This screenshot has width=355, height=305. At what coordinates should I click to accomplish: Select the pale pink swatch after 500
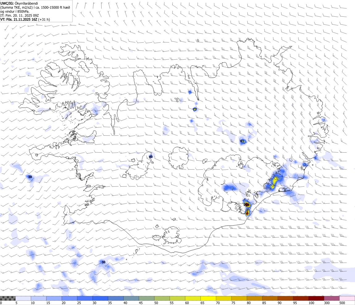347,298
